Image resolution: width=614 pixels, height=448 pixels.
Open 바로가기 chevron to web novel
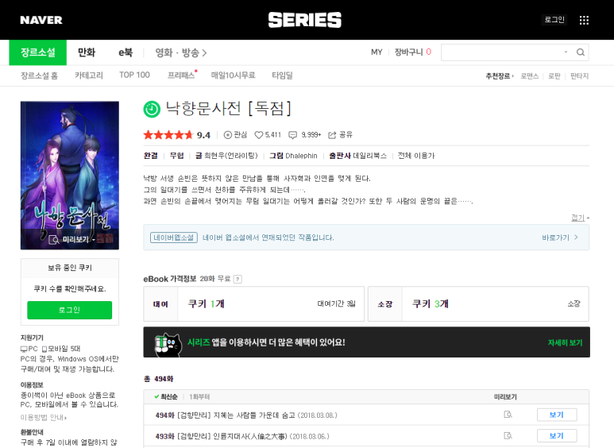tap(576, 238)
